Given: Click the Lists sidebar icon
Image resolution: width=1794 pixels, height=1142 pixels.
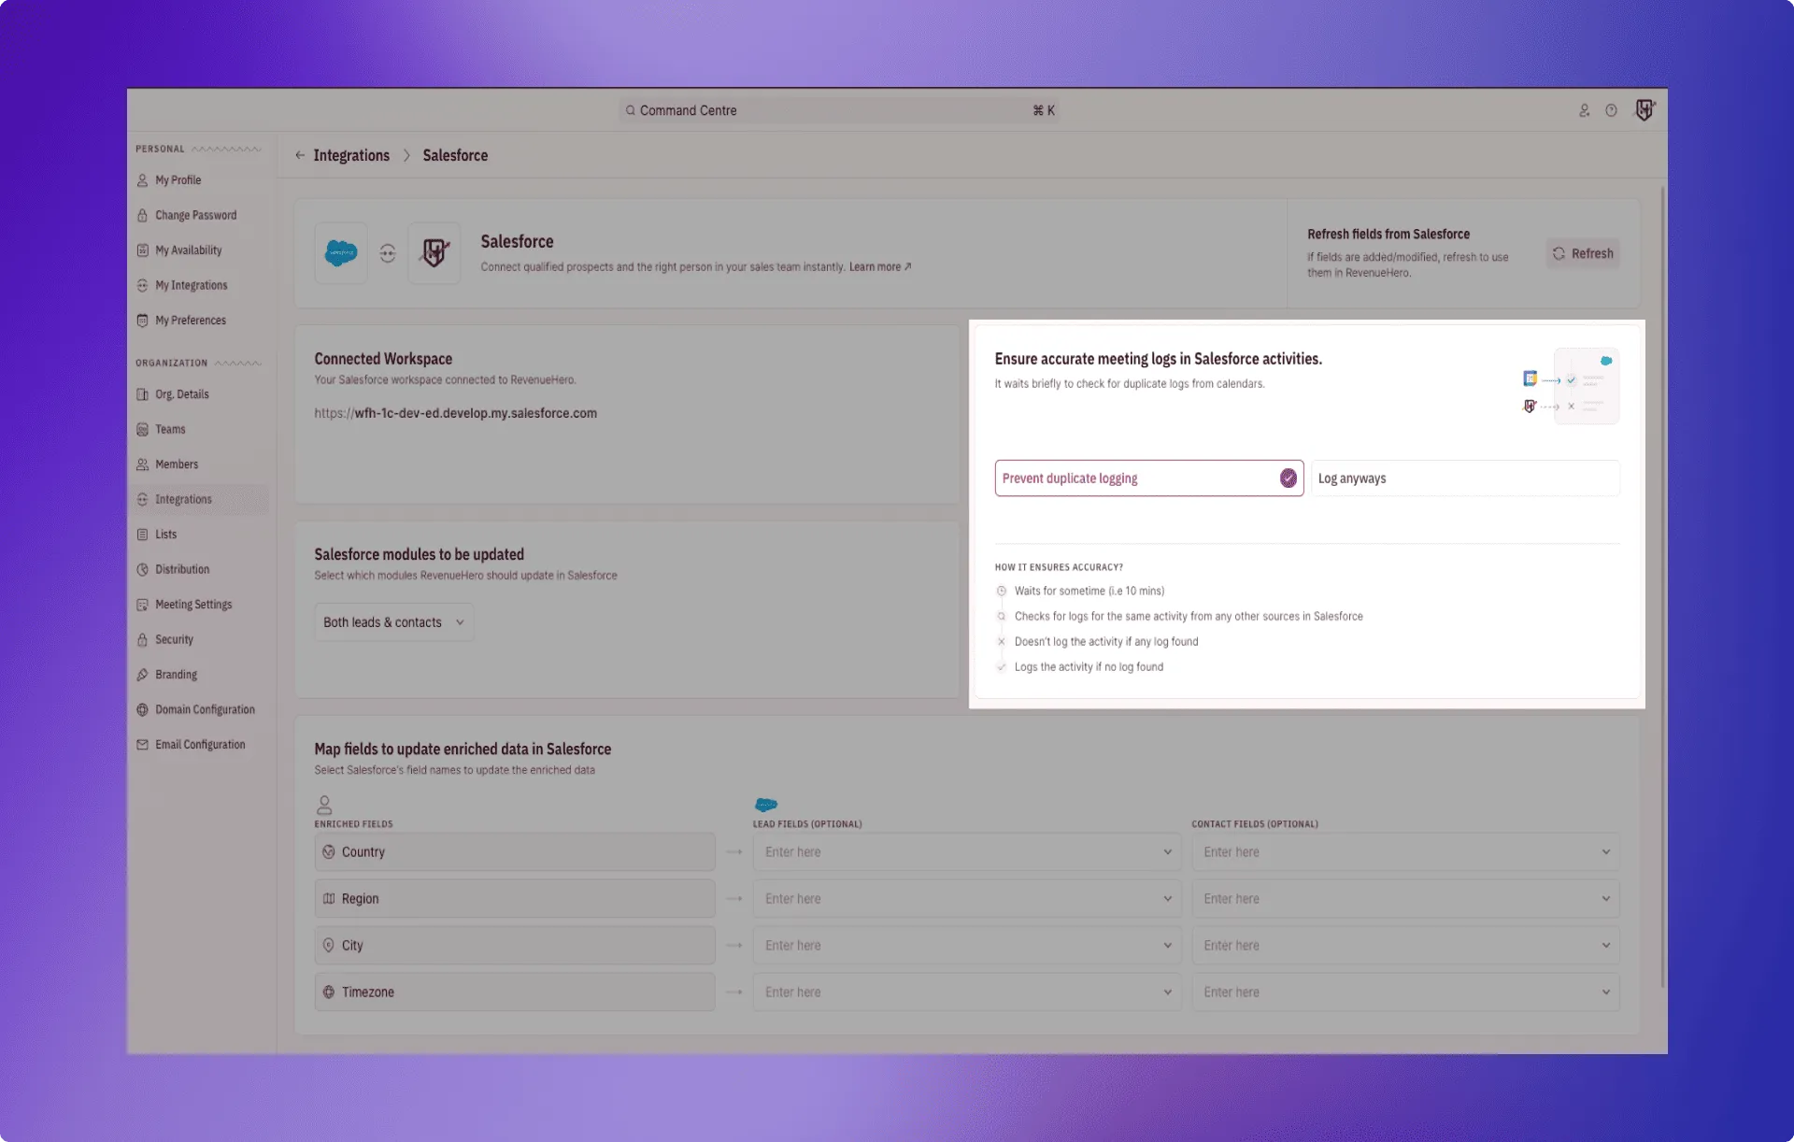Looking at the screenshot, I should tap(142, 535).
